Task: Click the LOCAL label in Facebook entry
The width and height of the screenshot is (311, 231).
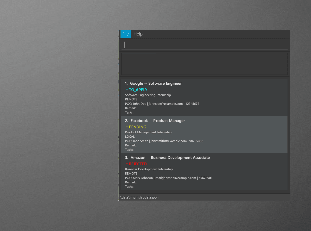Action: pyautogui.click(x=130, y=137)
